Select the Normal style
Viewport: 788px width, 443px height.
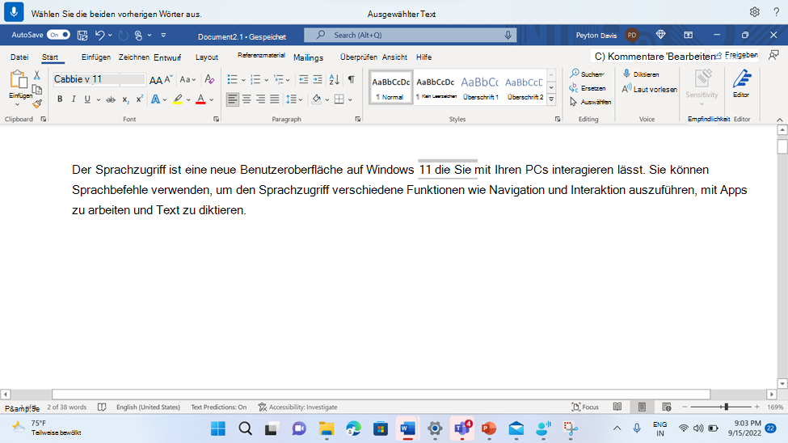[390, 87]
